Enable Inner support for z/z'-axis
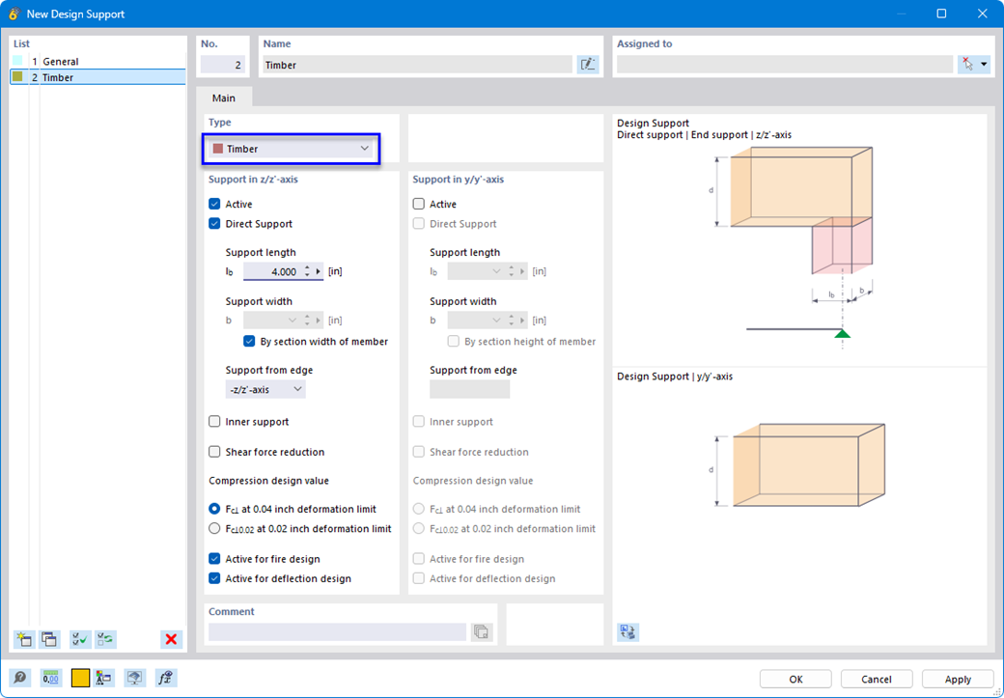 point(214,421)
